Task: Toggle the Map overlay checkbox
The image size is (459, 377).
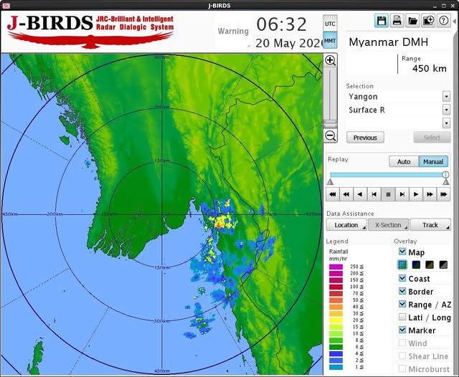Action: [x=402, y=252]
